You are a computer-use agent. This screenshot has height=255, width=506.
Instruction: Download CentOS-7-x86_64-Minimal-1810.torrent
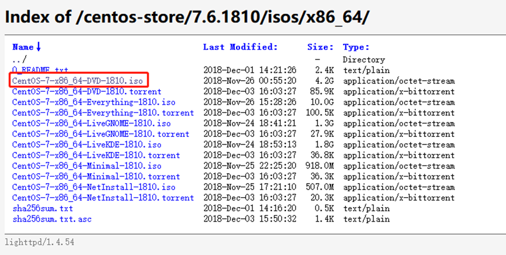96,177
